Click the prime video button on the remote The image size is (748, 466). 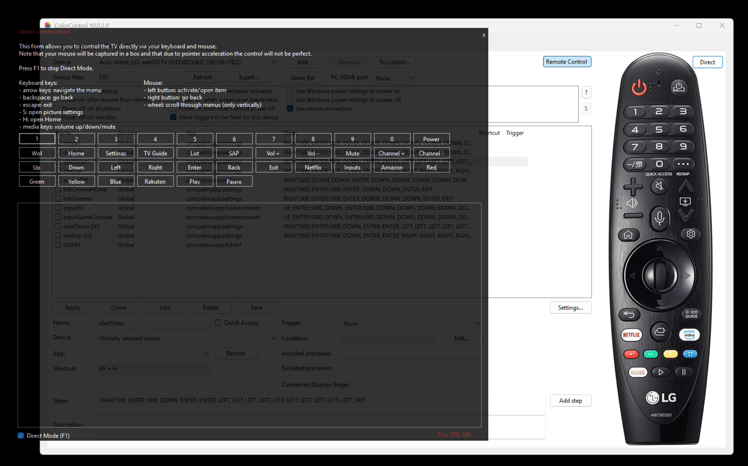689,334
